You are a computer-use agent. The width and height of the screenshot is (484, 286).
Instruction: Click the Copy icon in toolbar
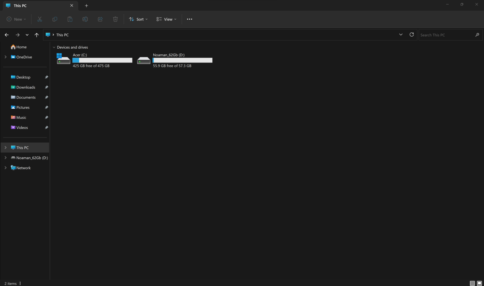pyautogui.click(x=55, y=19)
